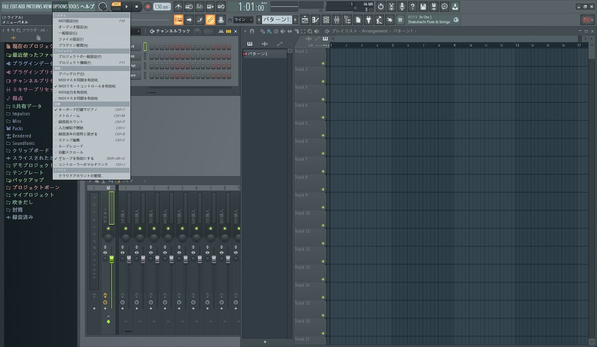Viewport: 597px width, 347px height.
Task: Toggle メトロノーム option in the menu
Action: (x=92, y=116)
